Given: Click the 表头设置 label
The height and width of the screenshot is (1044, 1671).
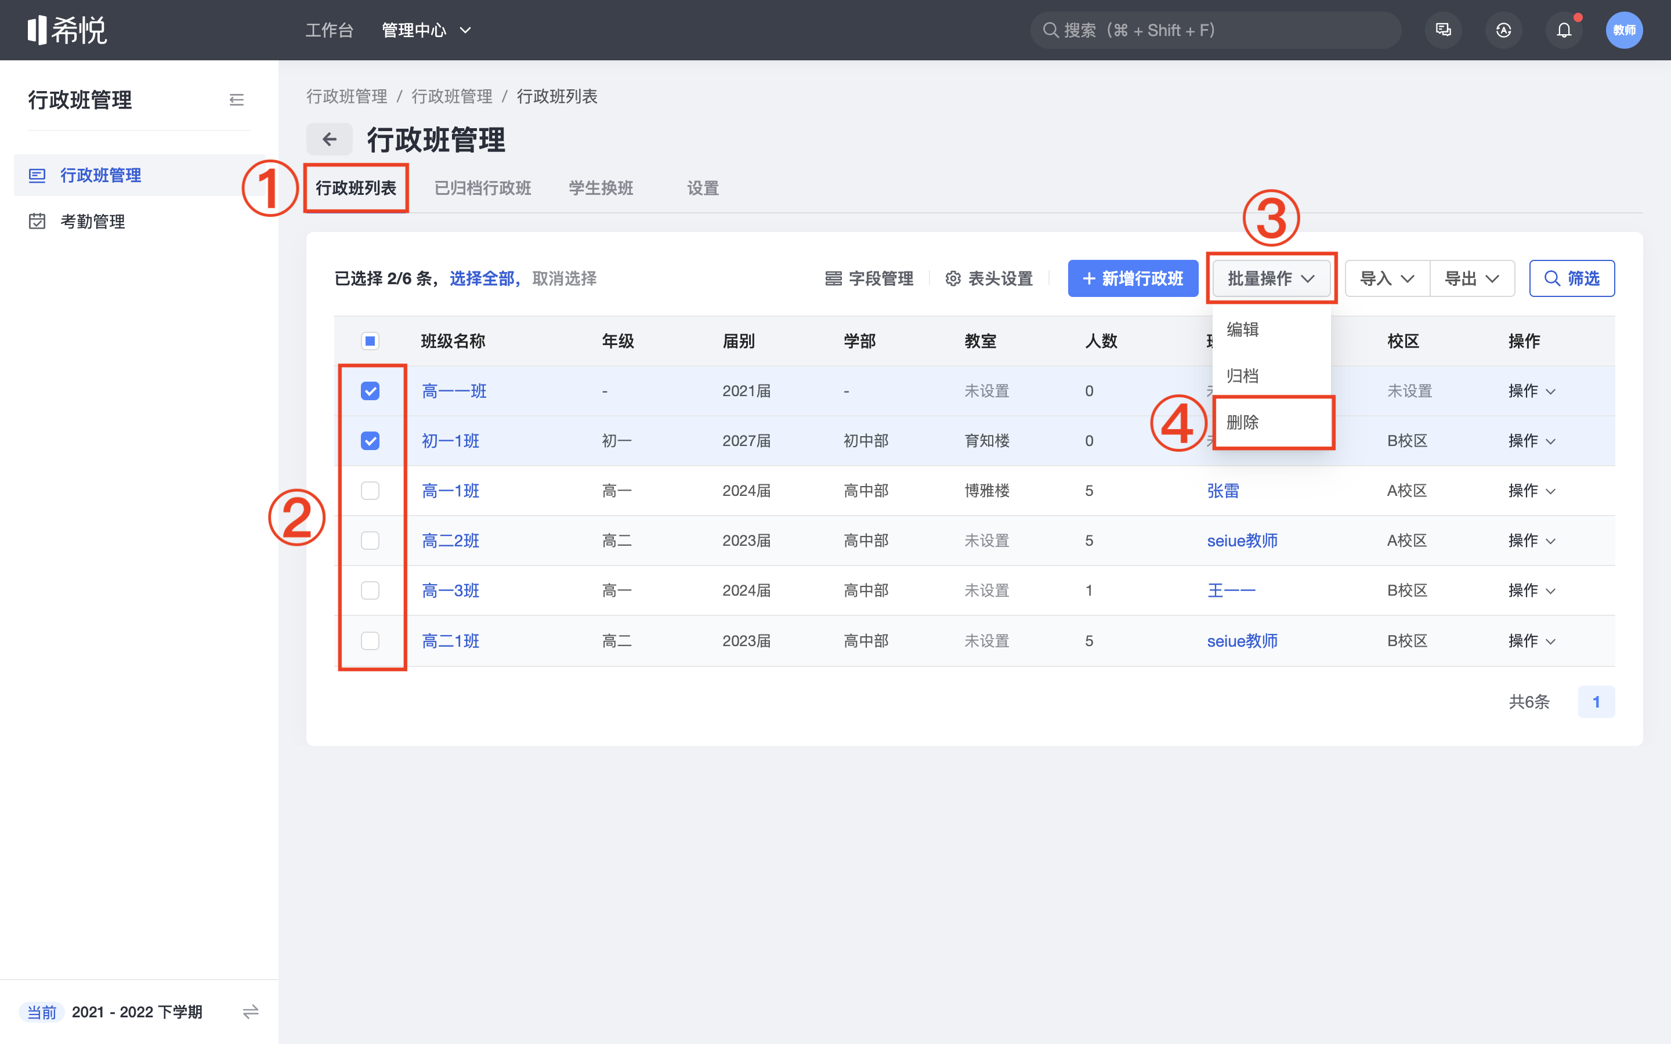Looking at the screenshot, I should [1000, 278].
